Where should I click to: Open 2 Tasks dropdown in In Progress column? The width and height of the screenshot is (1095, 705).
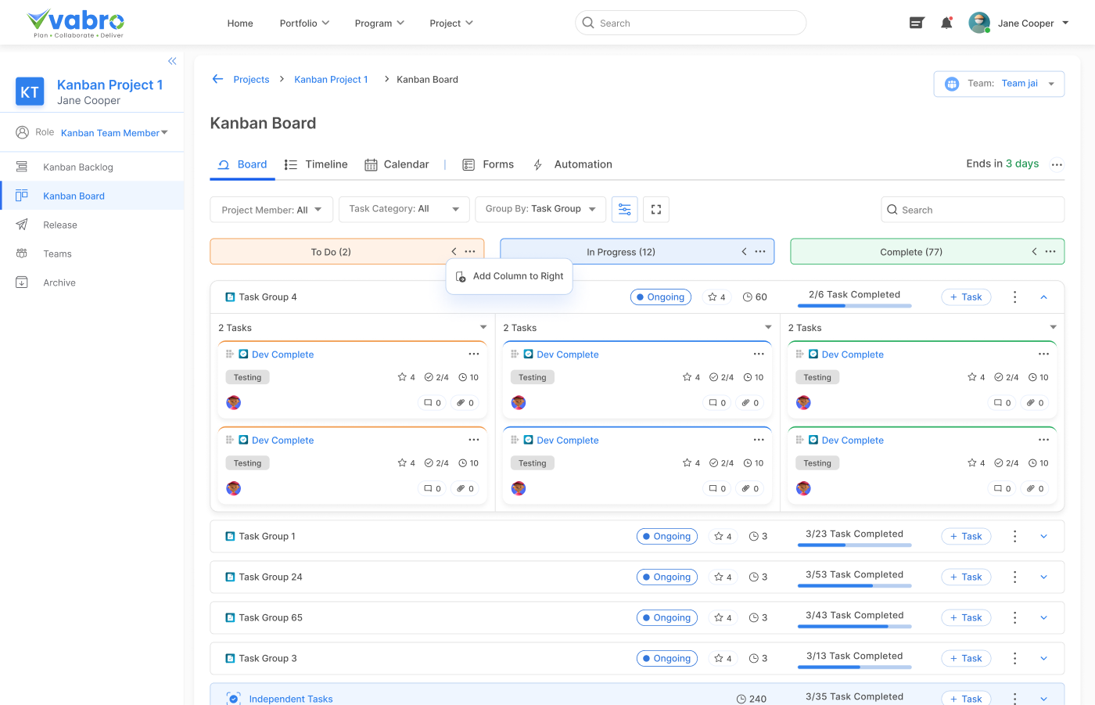pyautogui.click(x=768, y=328)
